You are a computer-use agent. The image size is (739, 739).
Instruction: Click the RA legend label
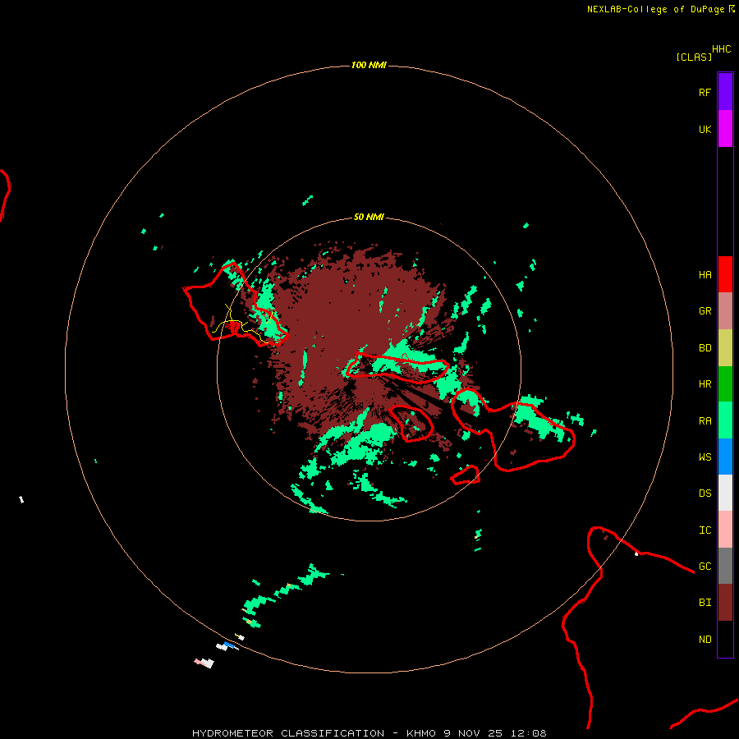pyautogui.click(x=705, y=421)
